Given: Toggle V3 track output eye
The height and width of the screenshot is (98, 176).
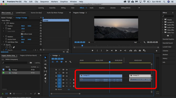Looking at the screenshot, I should click(x=67, y=69).
